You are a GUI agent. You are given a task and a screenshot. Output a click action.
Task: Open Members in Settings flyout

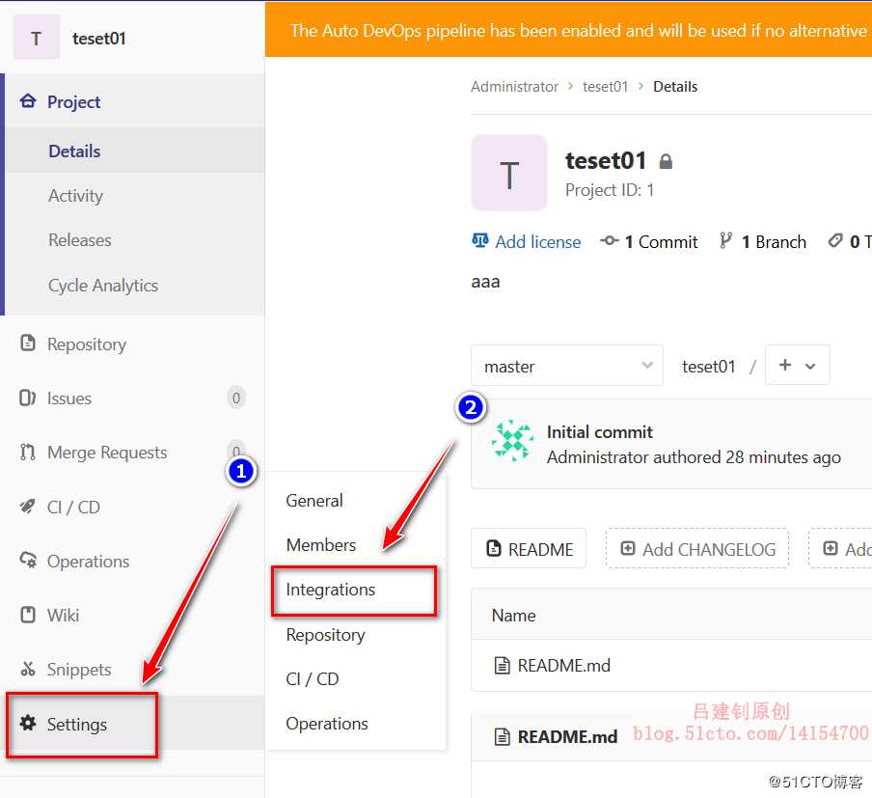321,545
